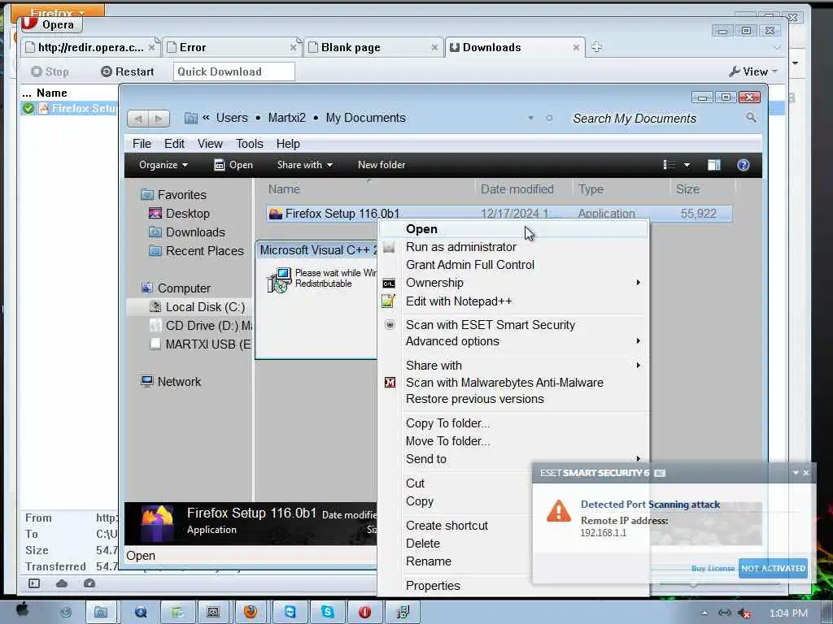Click the Forward arrow in Explorer
Viewport: 833px width, 624px height.
point(159,119)
